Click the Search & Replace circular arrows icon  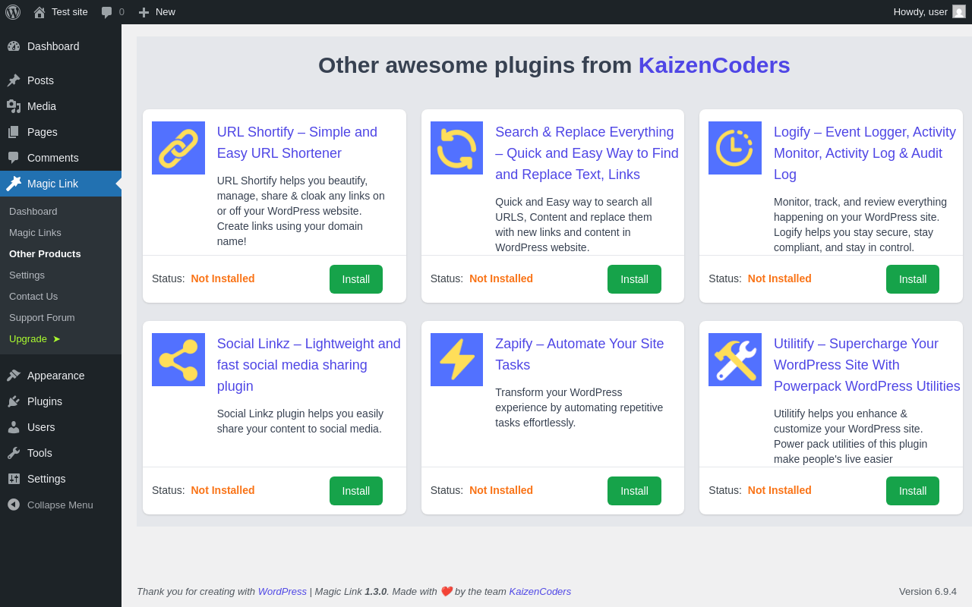tap(456, 148)
